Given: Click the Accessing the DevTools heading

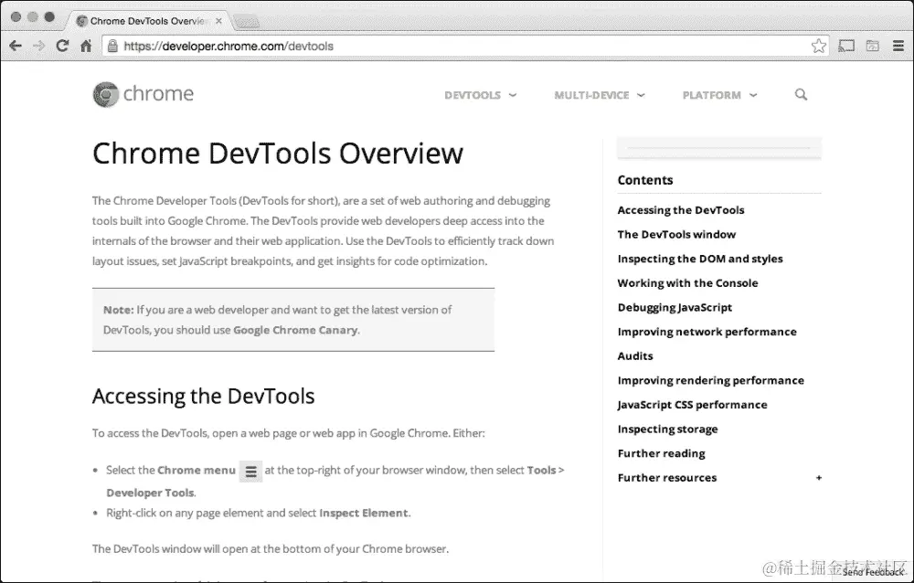Looking at the screenshot, I should (x=204, y=397).
